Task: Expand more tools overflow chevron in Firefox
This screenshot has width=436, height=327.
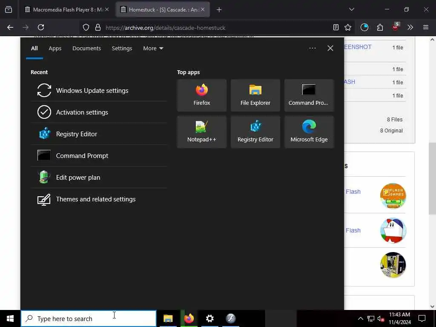Action: pyautogui.click(x=410, y=27)
